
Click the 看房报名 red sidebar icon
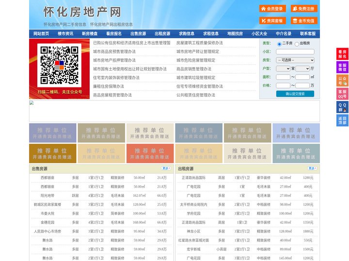pyautogui.click(x=342, y=54)
